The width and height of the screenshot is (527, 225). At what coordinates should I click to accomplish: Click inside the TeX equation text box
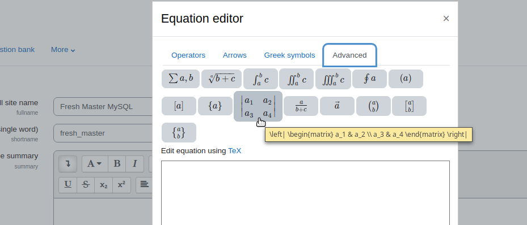tap(305, 193)
